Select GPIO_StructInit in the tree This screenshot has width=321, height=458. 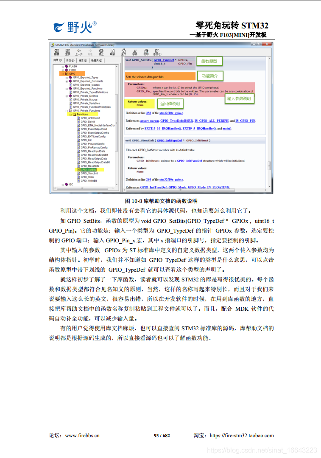click(89, 174)
